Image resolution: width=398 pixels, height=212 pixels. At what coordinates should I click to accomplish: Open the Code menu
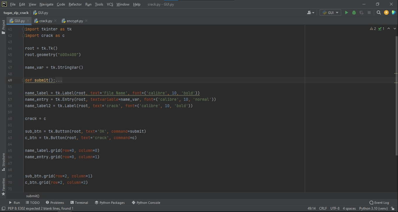(x=61, y=4)
